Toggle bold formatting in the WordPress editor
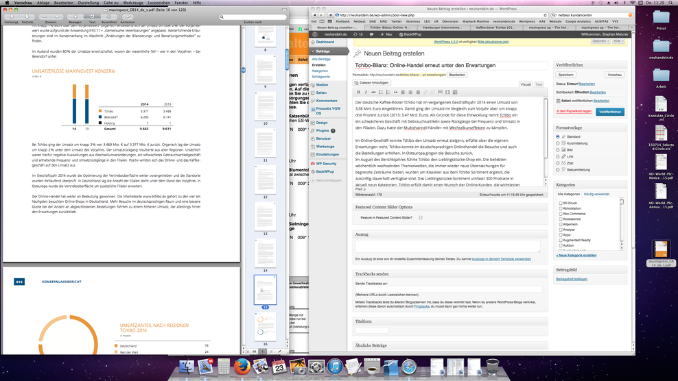This screenshot has width=678, height=381. pos(358,92)
